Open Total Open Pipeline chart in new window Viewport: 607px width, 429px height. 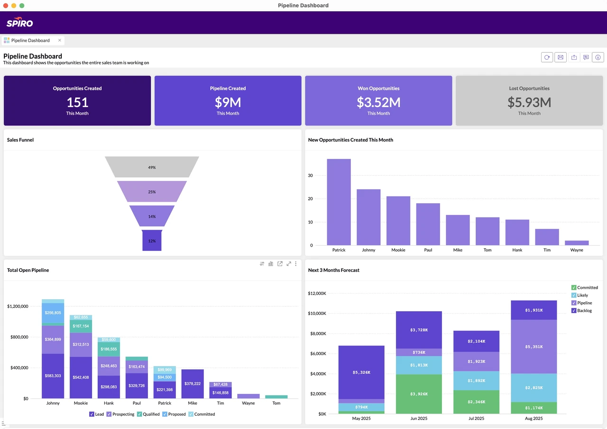[x=280, y=264]
